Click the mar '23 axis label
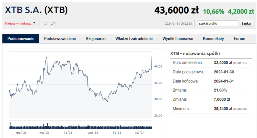Image resolution: width=257 pixels, height=138 pixels. (x=21, y=133)
